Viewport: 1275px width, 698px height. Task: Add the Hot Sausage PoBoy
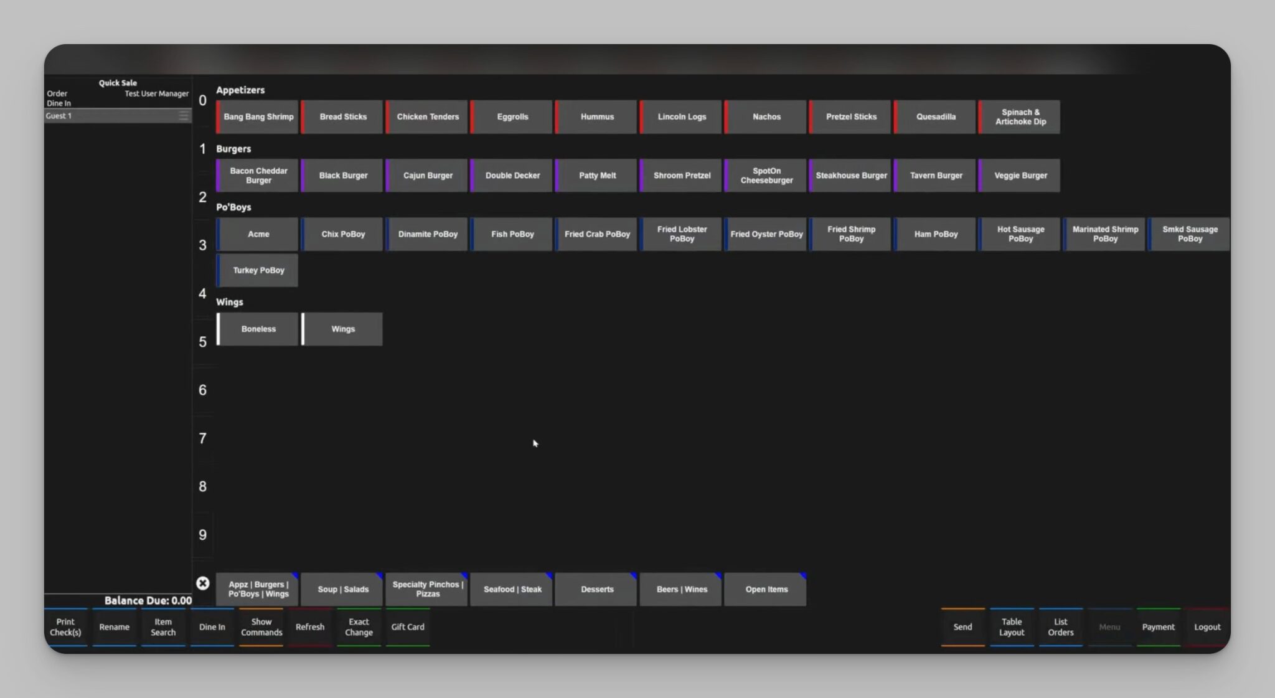point(1019,234)
